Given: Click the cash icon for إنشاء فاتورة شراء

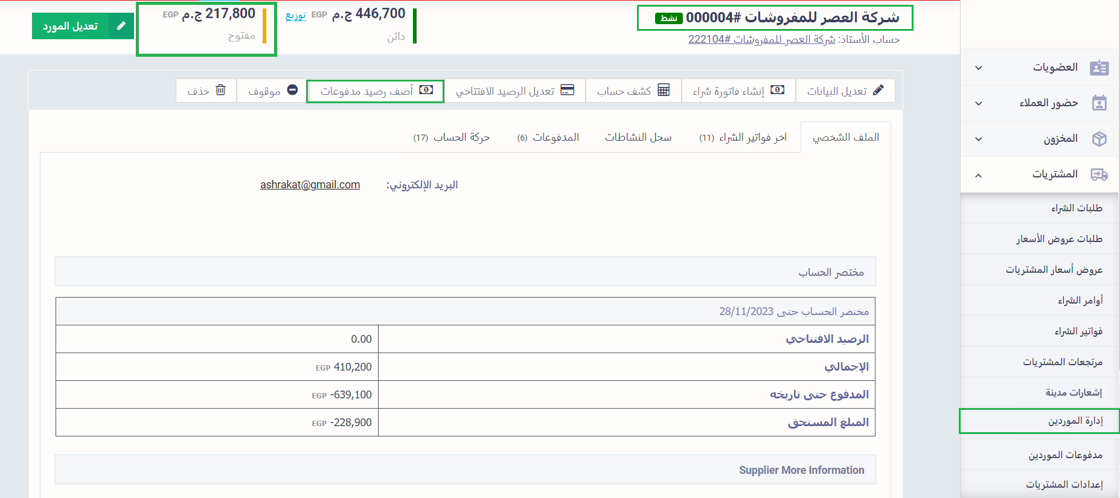Looking at the screenshot, I should pos(778,90).
